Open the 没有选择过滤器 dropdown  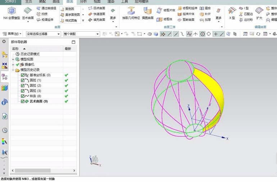coord(43,34)
